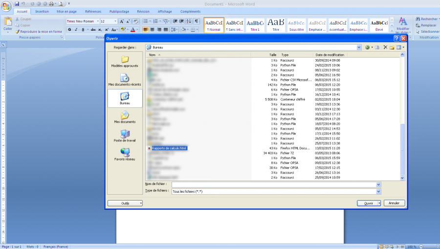This screenshot has width=440, height=249.
Task: Click the help question mark in dialog
Action: pyautogui.click(x=396, y=39)
